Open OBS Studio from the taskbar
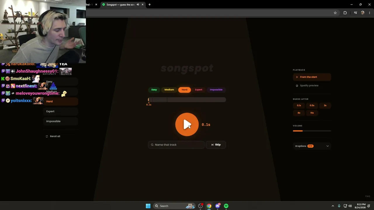The image size is (374, 210). (200, 206)
